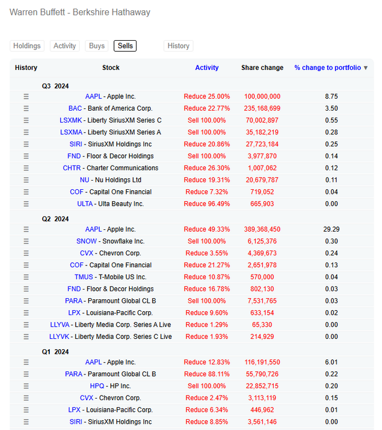
Task: Click history icon for HPQ row
Action: click(x=26, y=386)
